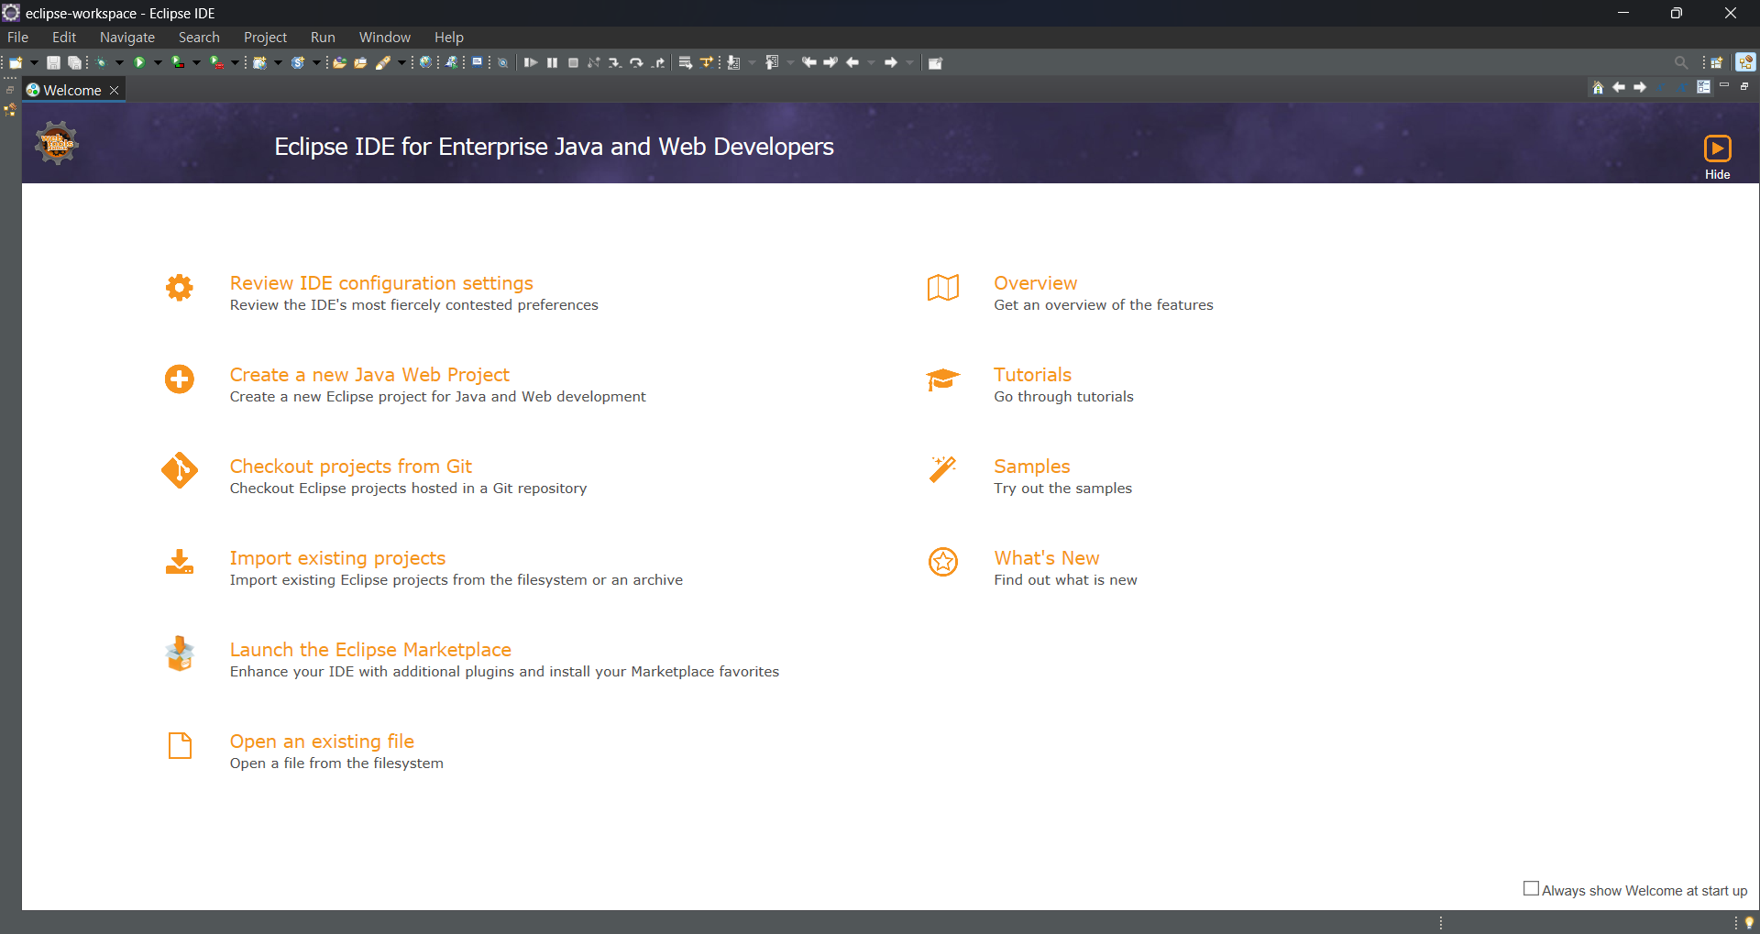Click the Last Edit Location arrow

808,62
